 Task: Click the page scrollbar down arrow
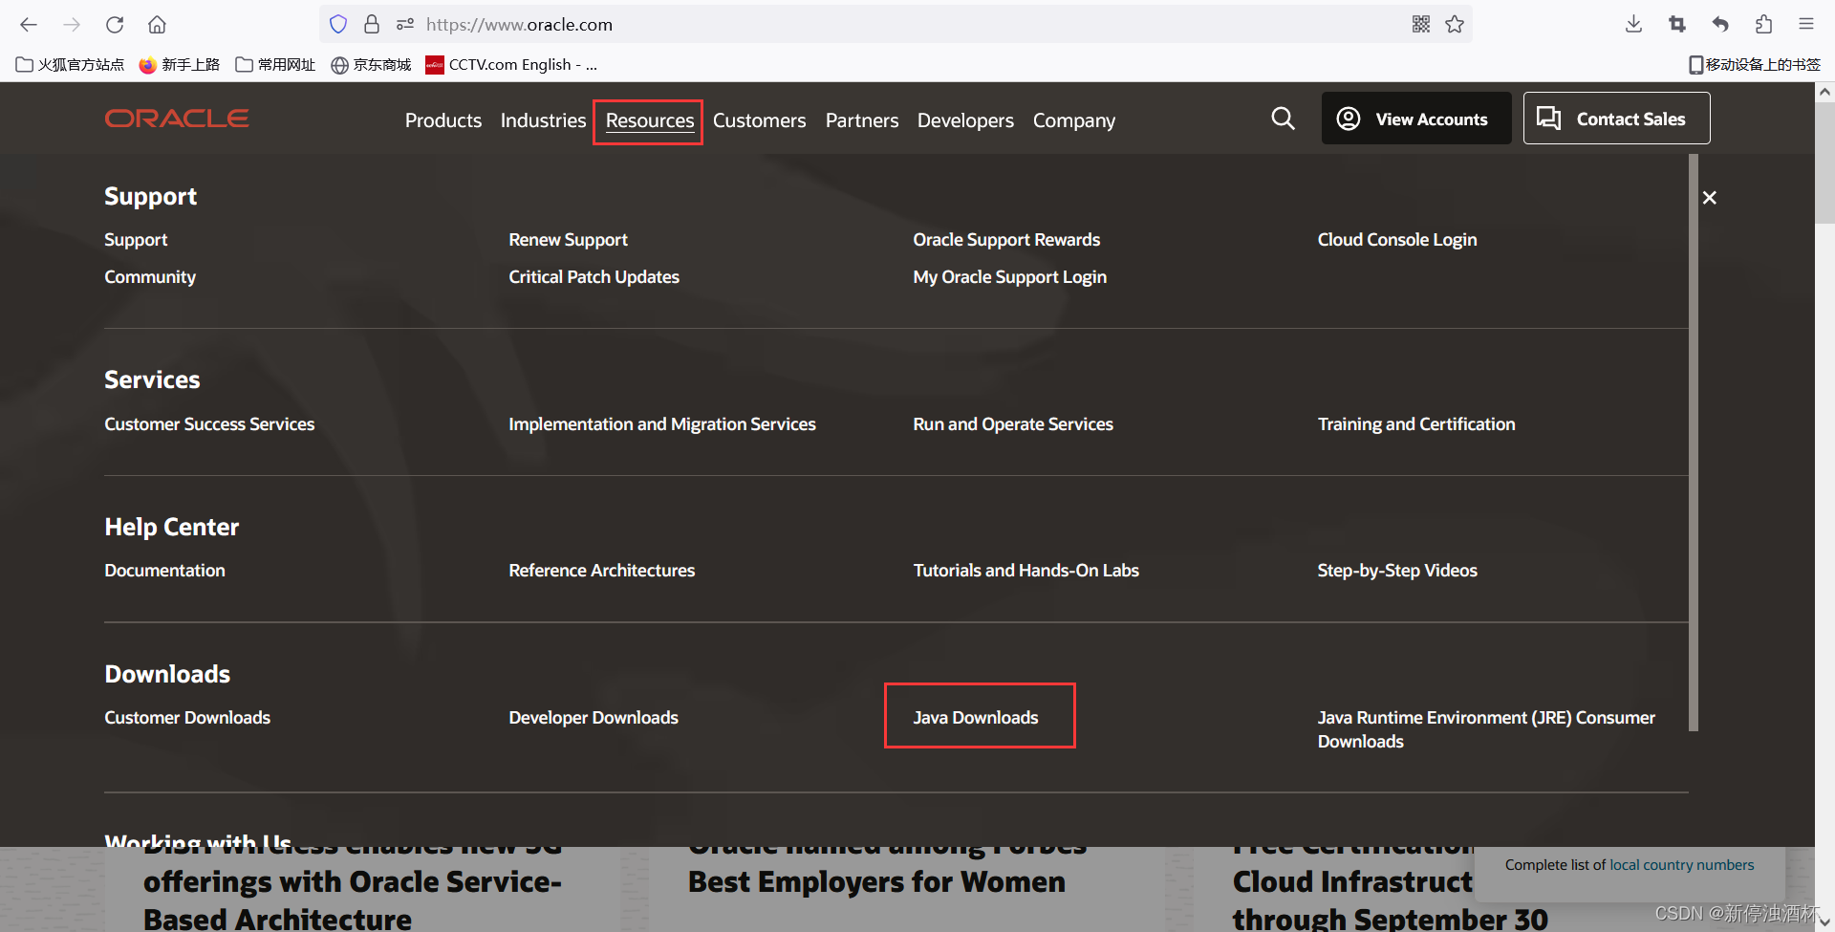tap(1824, 921)
